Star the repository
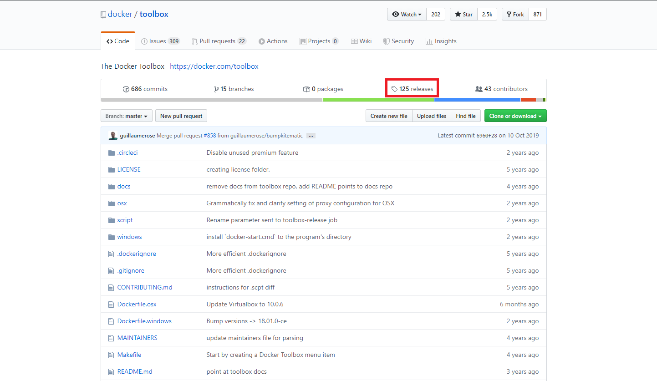657x381 pixels. [463, 15]
